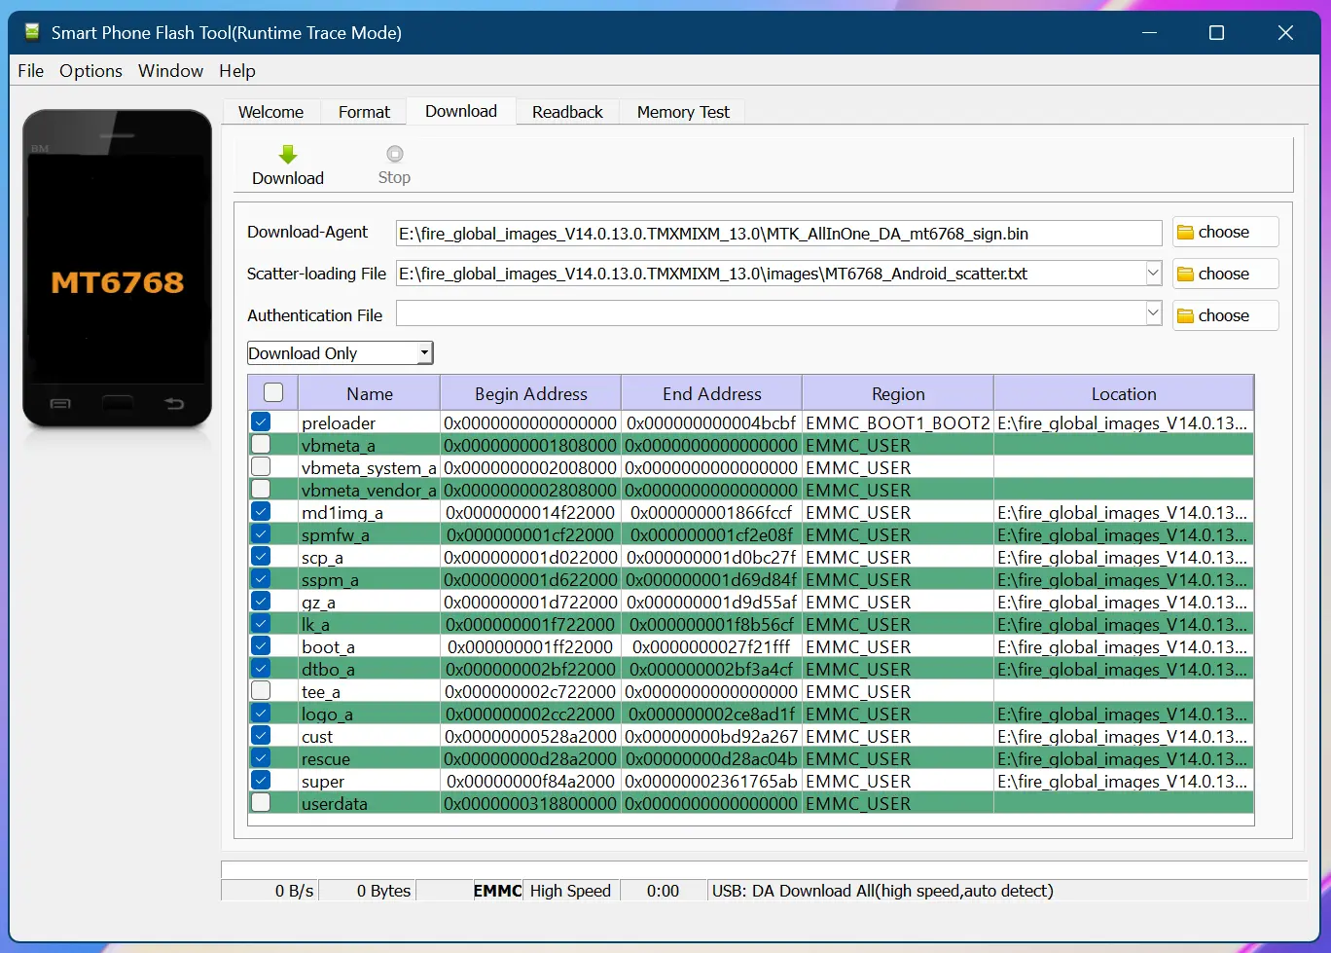The width and height of the screenshot is (1331, 953).
Task: Select the lk_a row name
Action: coord(315,624)
